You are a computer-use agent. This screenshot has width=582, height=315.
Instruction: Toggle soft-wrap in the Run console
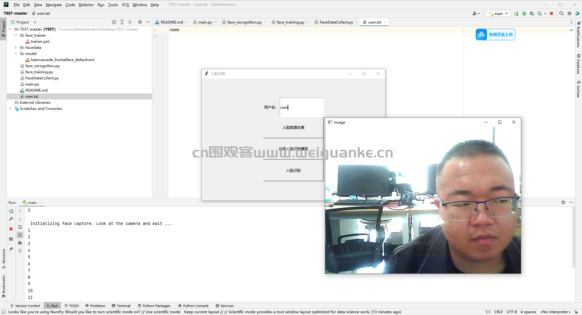pyautogui.click(x=20, y=227)
